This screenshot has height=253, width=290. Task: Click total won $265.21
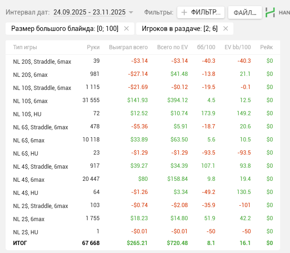click(x=137, y=243)
